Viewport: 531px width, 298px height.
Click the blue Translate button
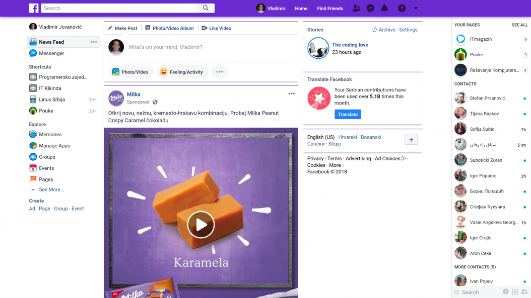click(348, 114)
